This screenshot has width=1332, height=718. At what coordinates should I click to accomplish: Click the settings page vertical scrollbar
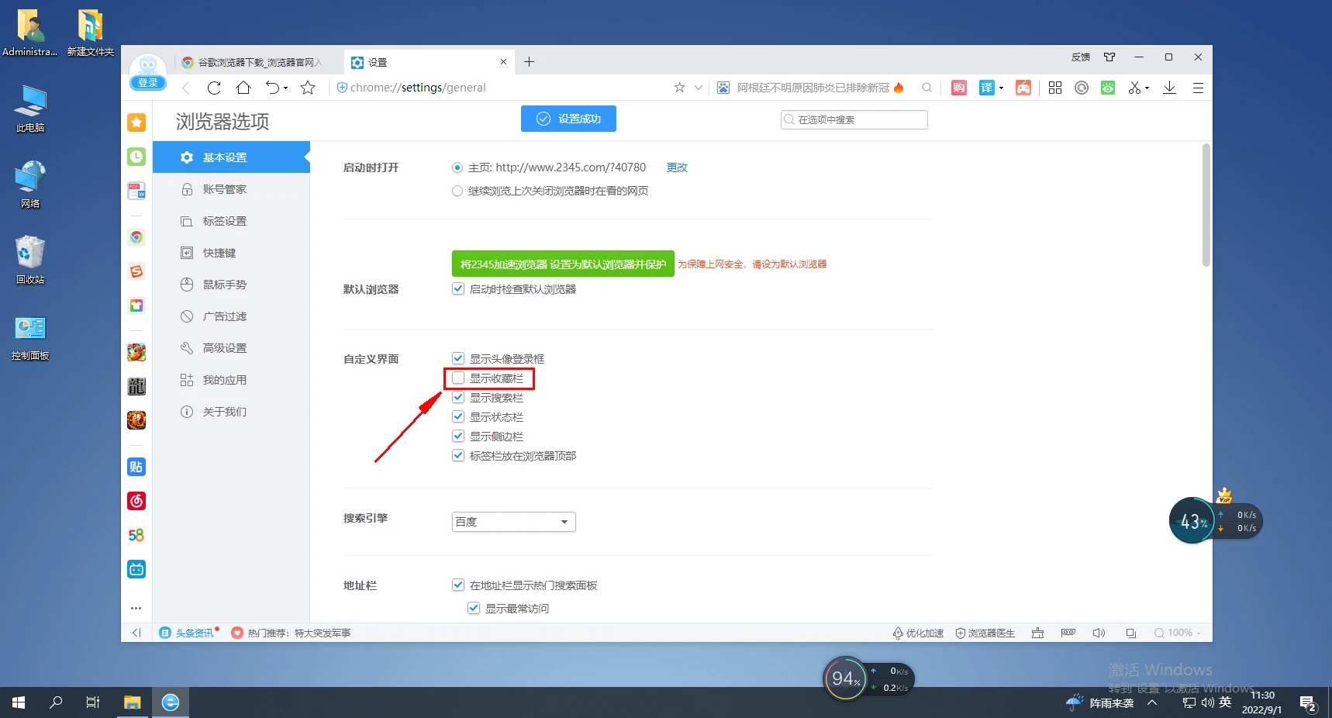click(x=1206, y=205)
